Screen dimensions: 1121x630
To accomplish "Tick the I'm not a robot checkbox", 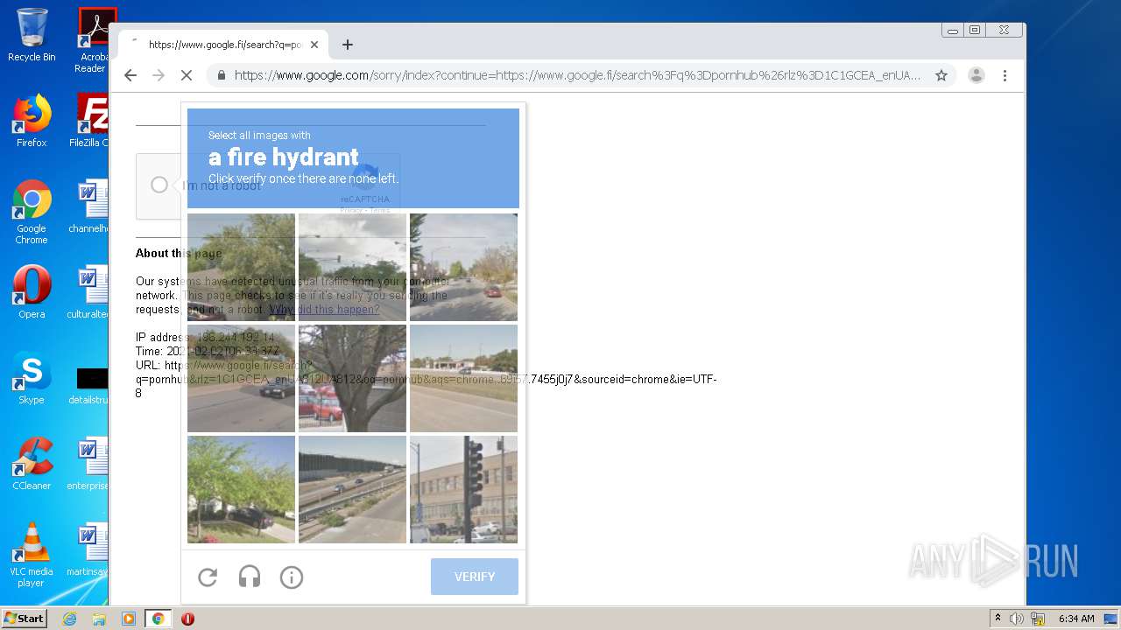I will pyautogui.click(x=159, y=185).
